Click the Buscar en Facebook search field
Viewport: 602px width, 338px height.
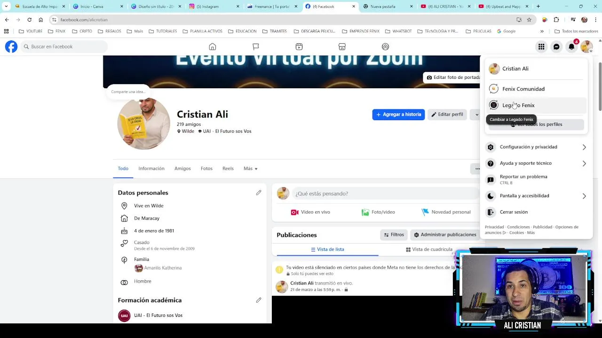(64, 46)
